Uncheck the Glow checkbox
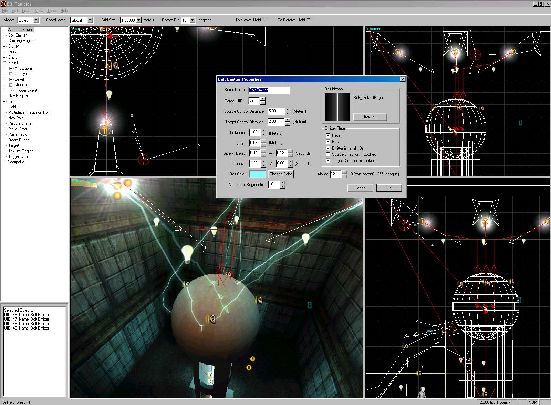The height and width of the screenshot is (405, 551). coord(328,141)
